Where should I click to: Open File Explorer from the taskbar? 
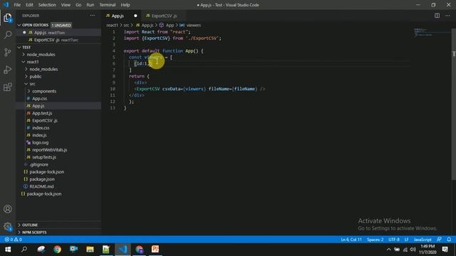click(90, 250)
